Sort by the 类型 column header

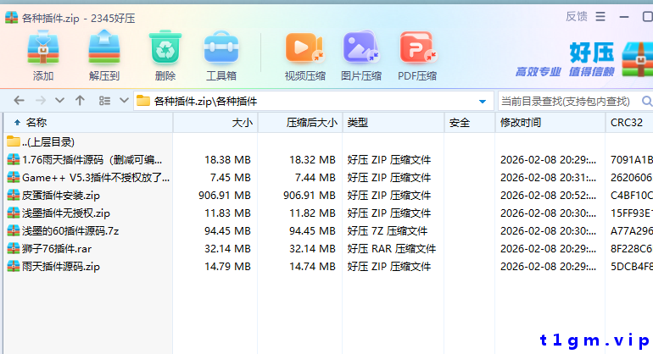click(393, 123)
